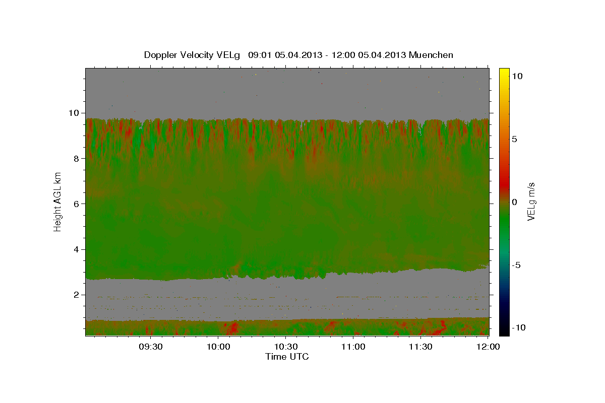Click the 10:00 time tick label

click(x=218, y=347)
